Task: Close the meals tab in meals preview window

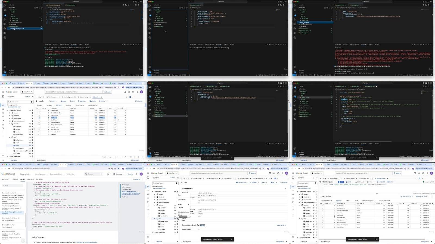Action: click(x=101, y=97)
